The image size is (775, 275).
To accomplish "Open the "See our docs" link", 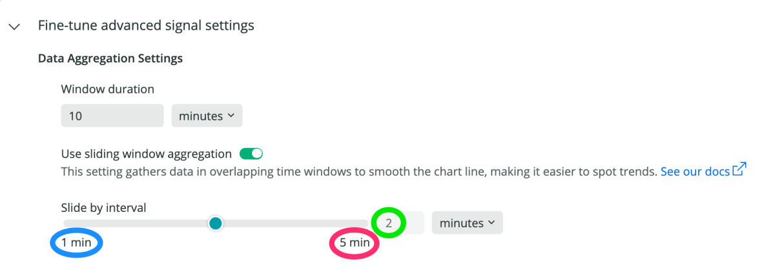I will pos(695,172).
